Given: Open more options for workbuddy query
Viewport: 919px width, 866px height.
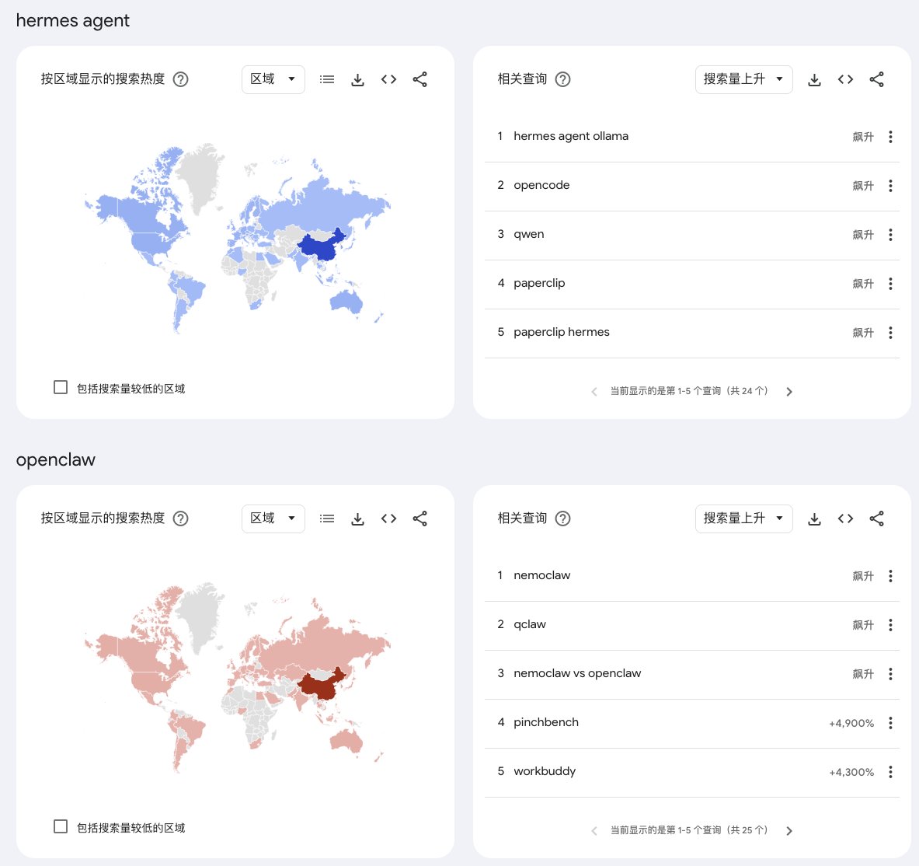Looking at the screenshot, I should (890, 772).
